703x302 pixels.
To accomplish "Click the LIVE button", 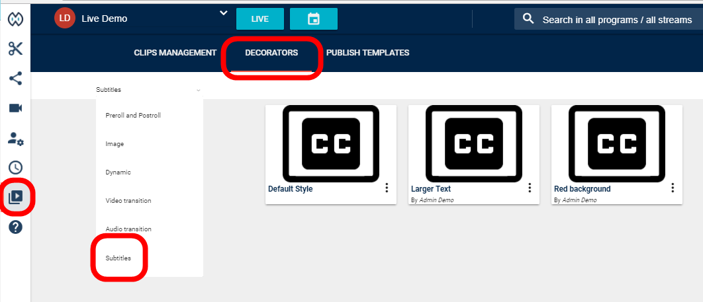I will (x=259, y=19).
